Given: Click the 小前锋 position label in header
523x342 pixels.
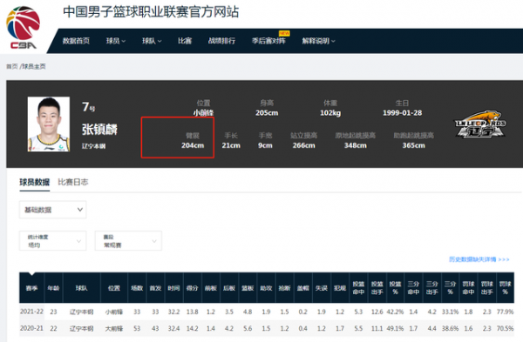Looking at the screenshot, I should click(203, 113).
